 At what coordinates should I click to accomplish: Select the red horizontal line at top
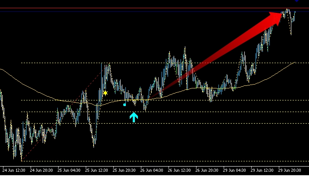click(x=154, y=8)
